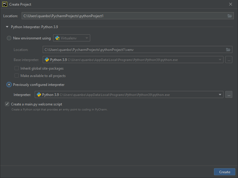Expand the Base interpreter dropdown arrow

tap(220, 60)
